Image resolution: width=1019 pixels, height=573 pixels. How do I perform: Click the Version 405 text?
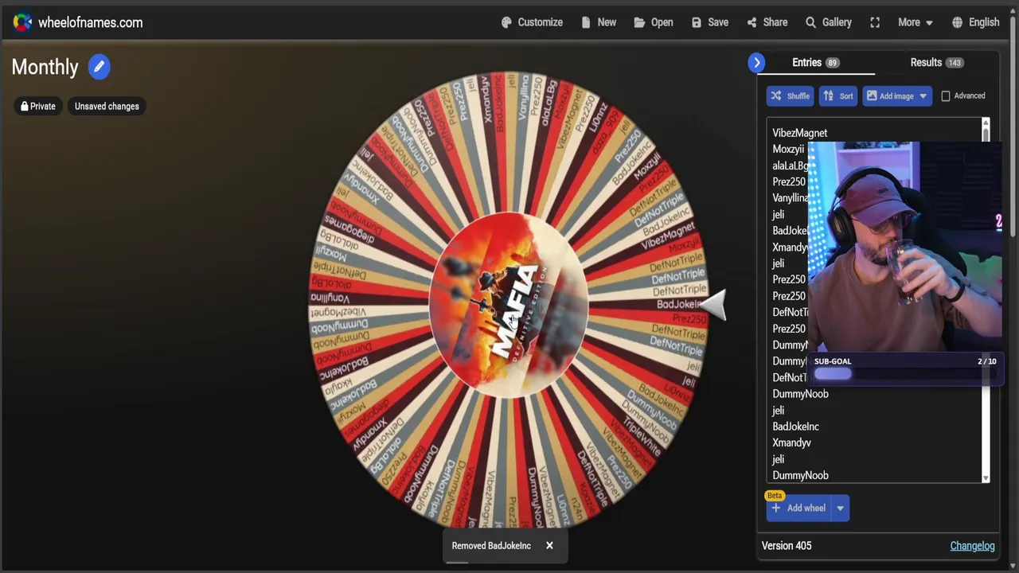[x=787, y=545]
